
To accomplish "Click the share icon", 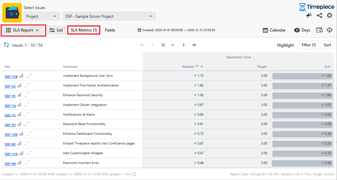I will tap(320, 15).
